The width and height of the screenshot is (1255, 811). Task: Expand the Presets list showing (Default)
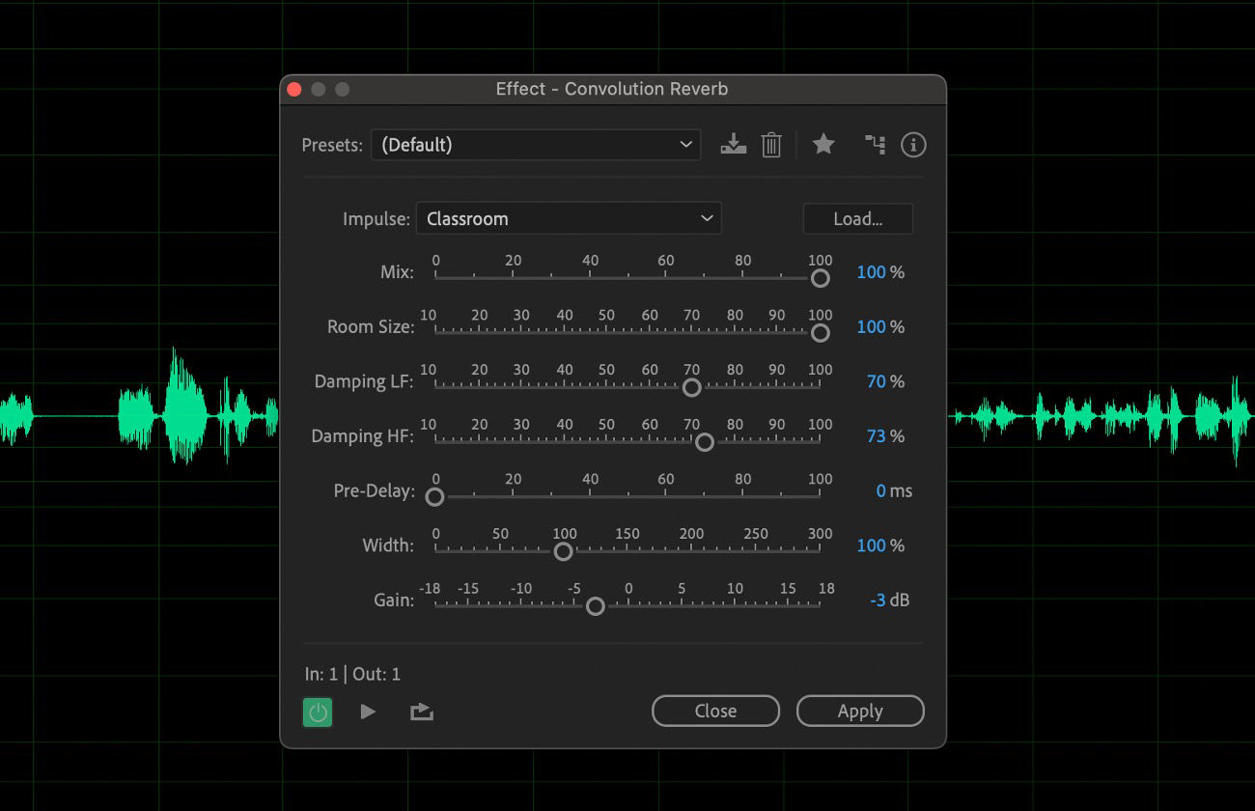pyautogui.click(x=536, y=144)
